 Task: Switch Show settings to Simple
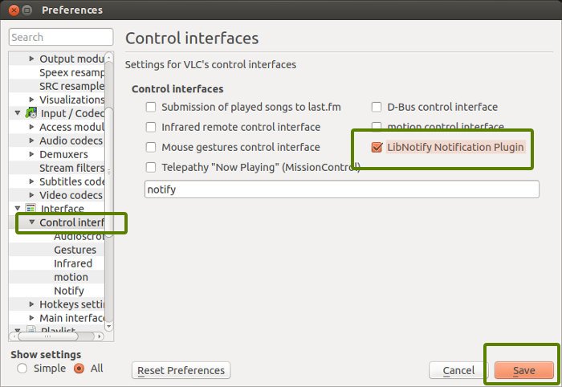pos(22,369)
